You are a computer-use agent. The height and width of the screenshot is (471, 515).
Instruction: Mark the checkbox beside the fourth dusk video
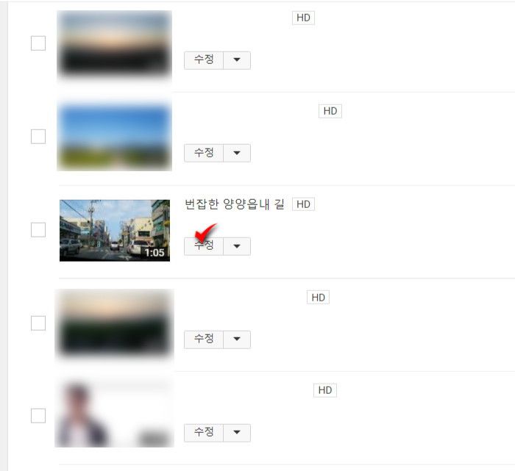38,323
